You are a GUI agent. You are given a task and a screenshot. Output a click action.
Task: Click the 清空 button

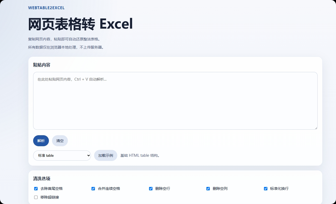point(60,141)
